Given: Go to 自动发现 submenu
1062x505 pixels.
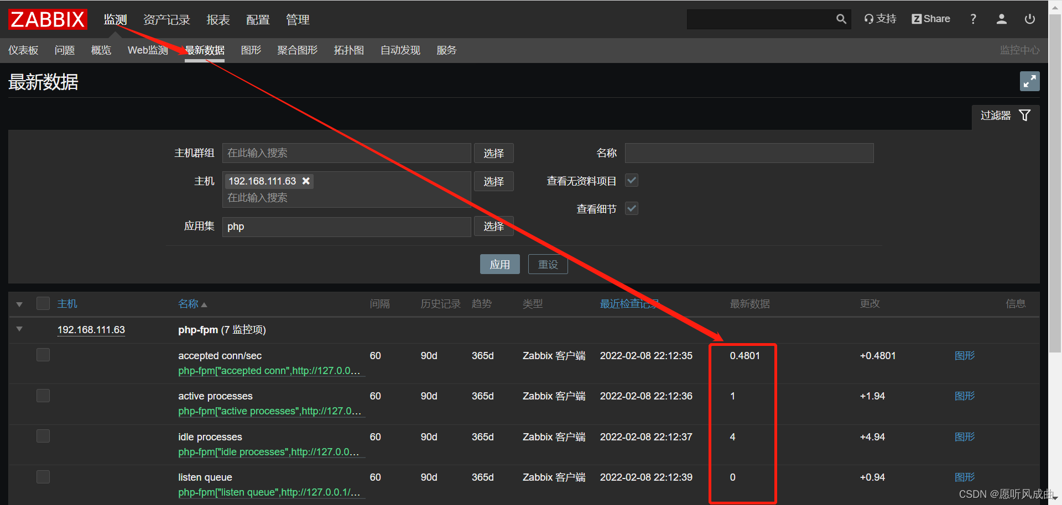Looking at the screenshot, I should tap(400, 50).
